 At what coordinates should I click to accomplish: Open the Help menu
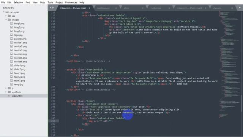point(82,3)
